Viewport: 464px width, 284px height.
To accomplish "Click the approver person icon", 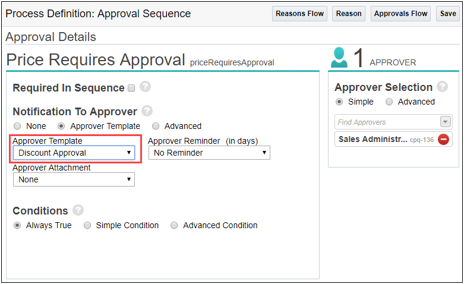I will [339, 59].
